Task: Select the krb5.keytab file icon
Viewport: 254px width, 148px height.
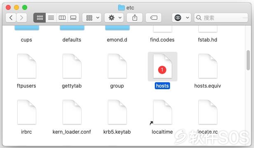Action: pyautogui.click(x=117, y=112)
